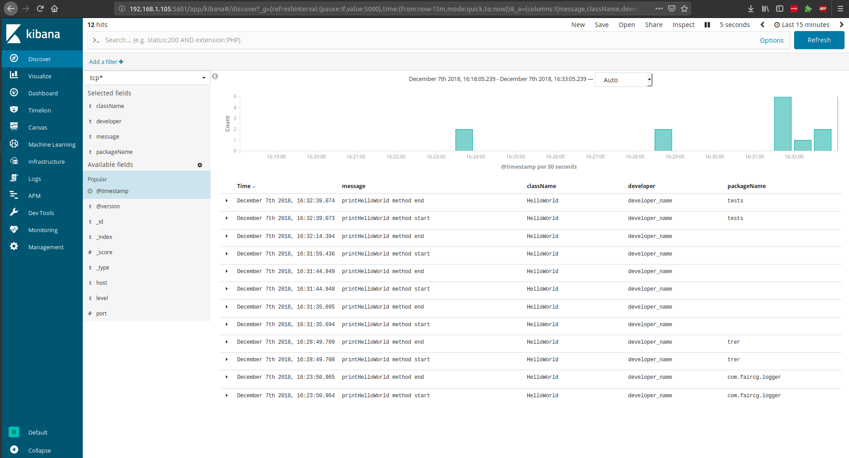Image resolution: width=849 pixels, height=458 pixels.
Task: Expand the first log row at 16:32:39.074
Action: click(x=227, y=201)
